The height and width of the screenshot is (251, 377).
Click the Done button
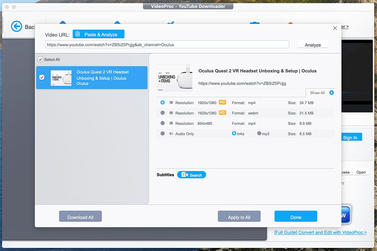296,216
